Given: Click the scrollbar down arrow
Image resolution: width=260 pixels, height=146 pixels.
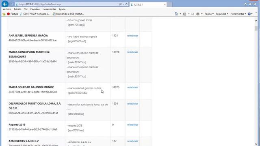Looking at the screenshot, I should (256, 144).
